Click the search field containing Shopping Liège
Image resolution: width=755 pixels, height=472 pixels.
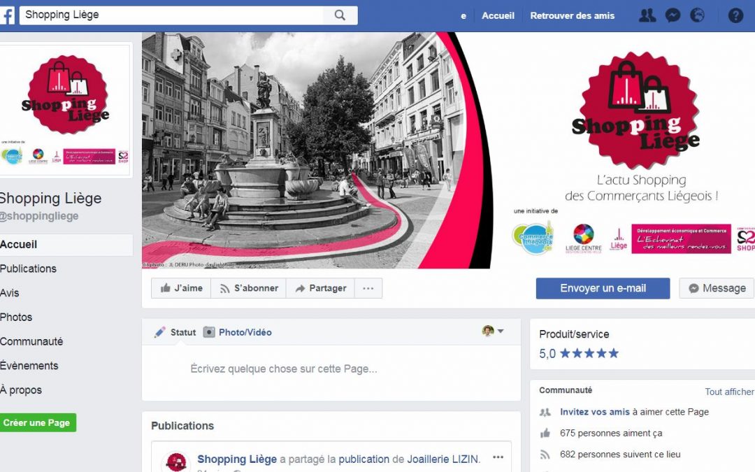(171, 15)
